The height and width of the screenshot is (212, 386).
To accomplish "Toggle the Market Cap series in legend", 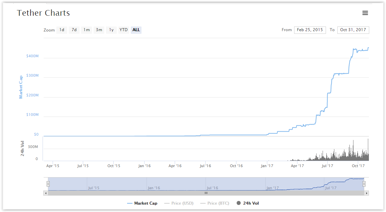I will click(x=142, y=203).
